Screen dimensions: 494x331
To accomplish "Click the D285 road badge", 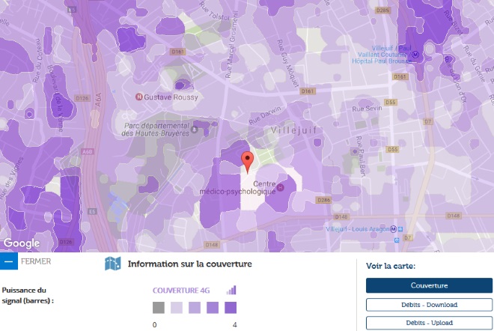I will click(x=382, y=10).
